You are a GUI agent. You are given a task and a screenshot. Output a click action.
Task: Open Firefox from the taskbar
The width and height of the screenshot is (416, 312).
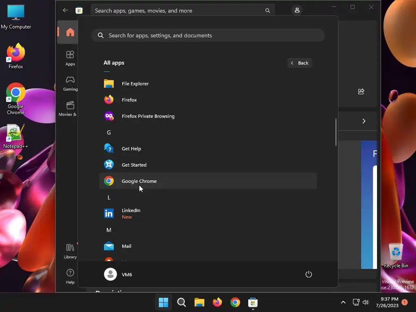(x=217, y=302)
